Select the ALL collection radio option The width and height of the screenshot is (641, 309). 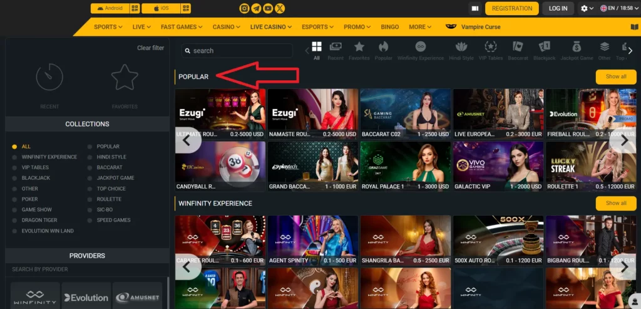point(21,147)
